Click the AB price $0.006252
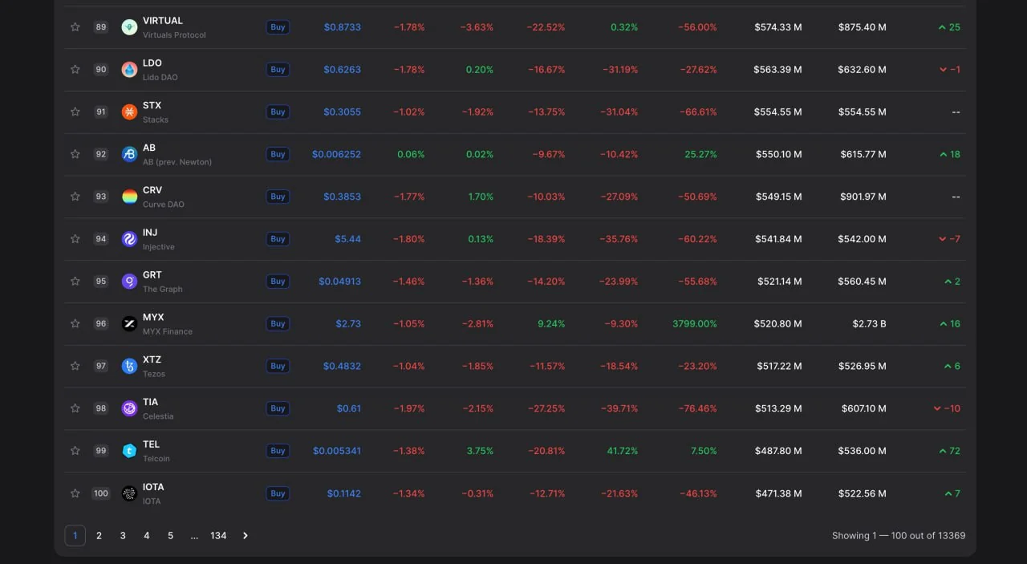1027x564 pixels. pos(336,155)
